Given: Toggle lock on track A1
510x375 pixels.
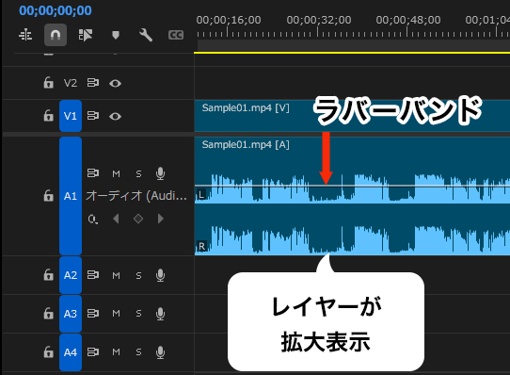Looking at the screenshot, I should coord(49,196).
